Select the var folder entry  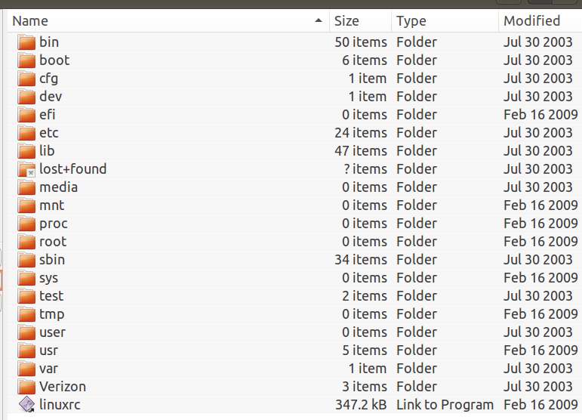294,369
